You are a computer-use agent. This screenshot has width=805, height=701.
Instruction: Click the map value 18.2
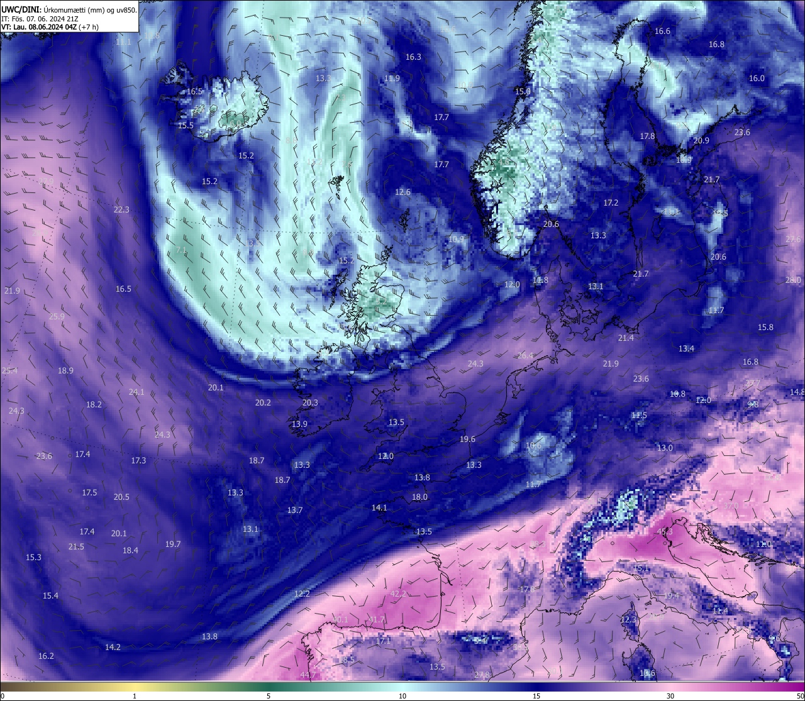[x=94, y=405]
